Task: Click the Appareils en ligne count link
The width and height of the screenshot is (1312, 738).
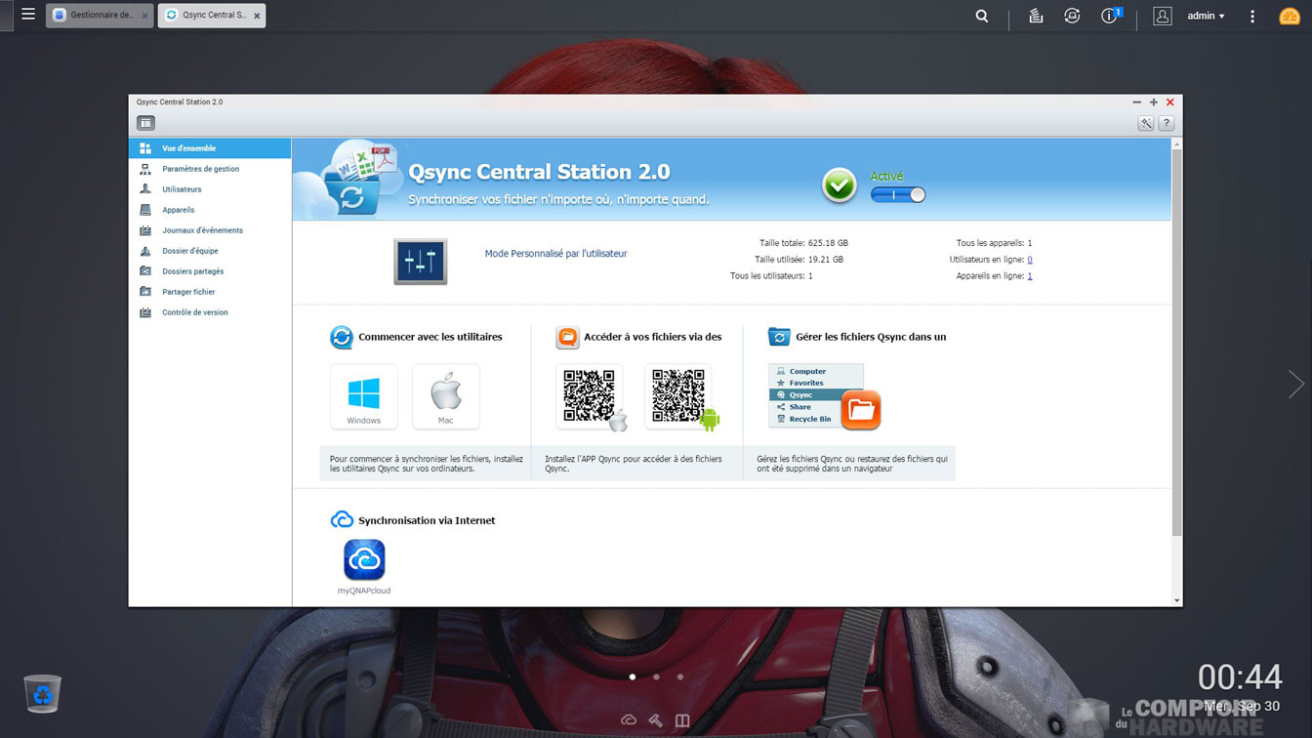Action: [1029, 276]
